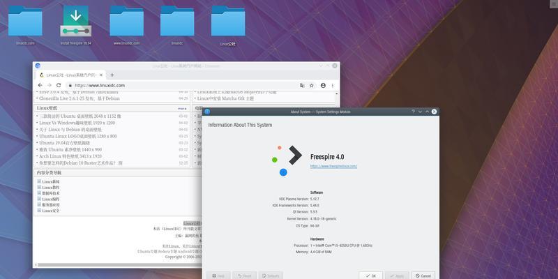This screenshot has height=279, width=558.
Task: Switch to the Linux公社 browser tab
Action: (x=71, y=75)
